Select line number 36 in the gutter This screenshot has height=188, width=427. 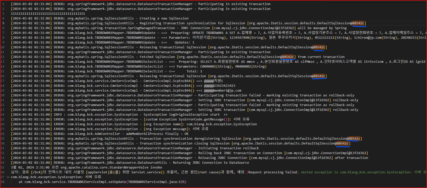pos(3,172)
